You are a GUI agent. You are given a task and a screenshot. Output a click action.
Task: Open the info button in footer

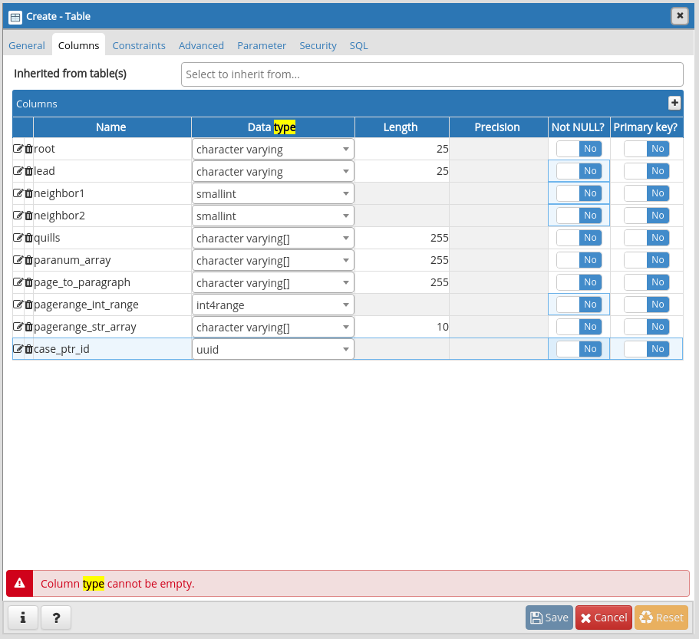pyautogui.click(x=22, y=617)
